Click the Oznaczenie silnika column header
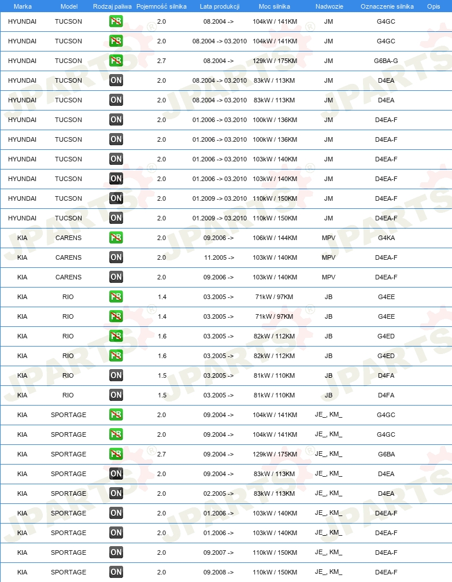 point(387,6)
